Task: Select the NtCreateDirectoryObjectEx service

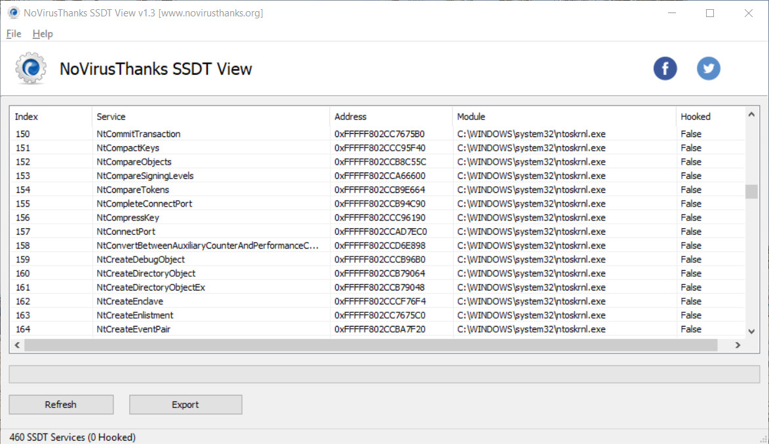Action: pyautogui.click(x=151, y=287)
